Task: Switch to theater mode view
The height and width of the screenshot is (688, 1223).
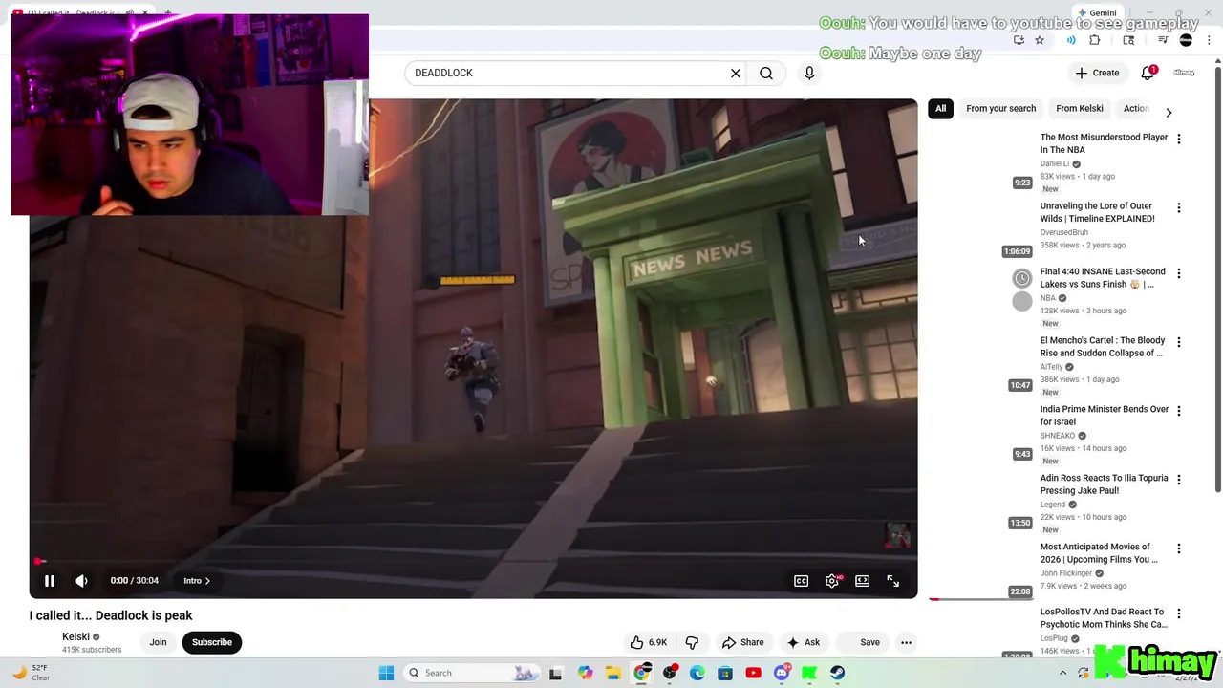Action: (862, 581)
